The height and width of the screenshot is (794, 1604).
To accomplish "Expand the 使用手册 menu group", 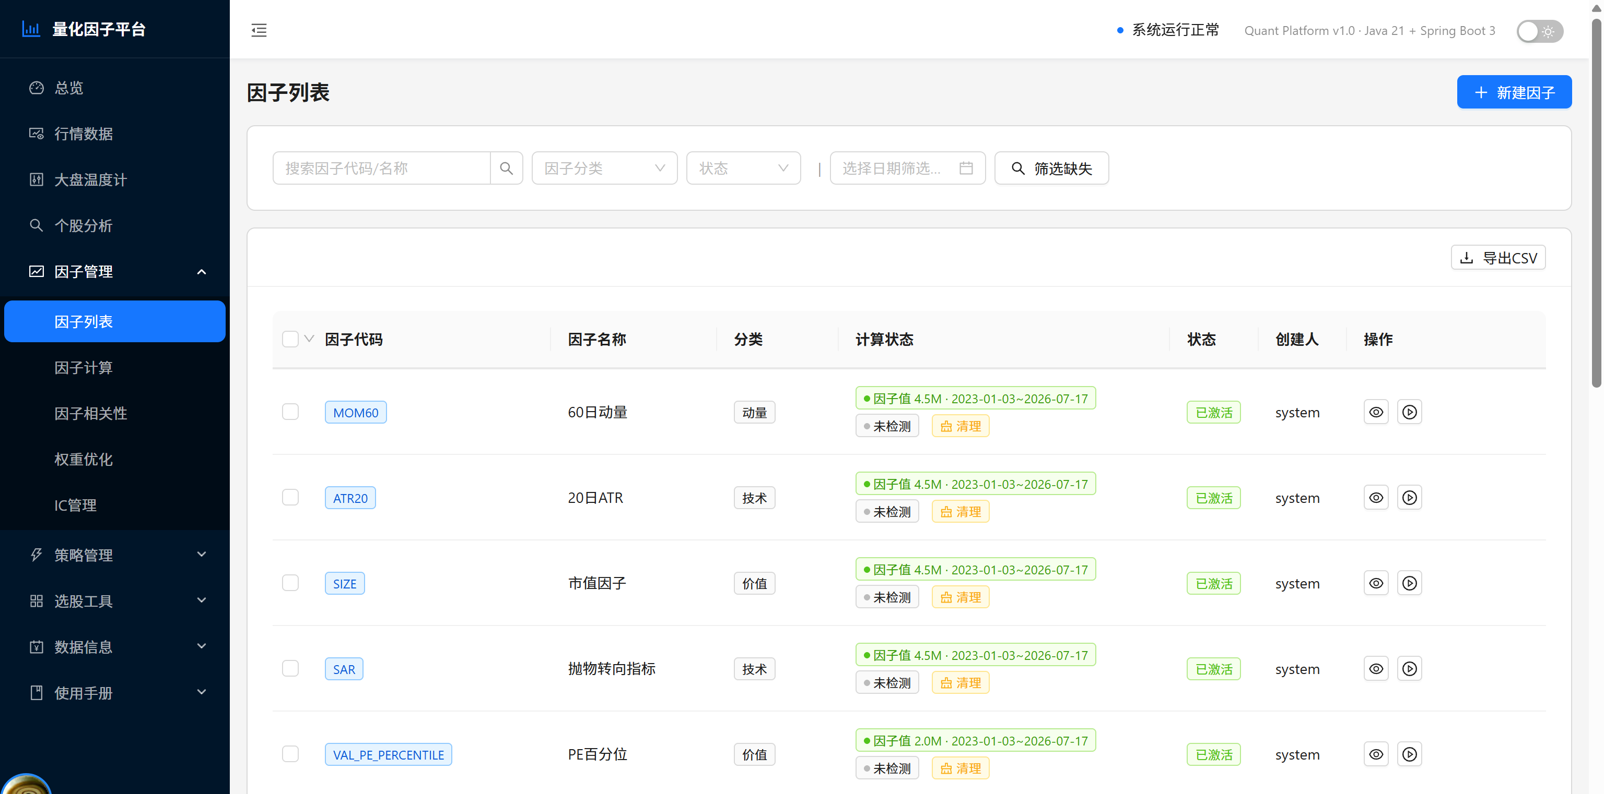I will pyautogui.click(x=114, y=693).
